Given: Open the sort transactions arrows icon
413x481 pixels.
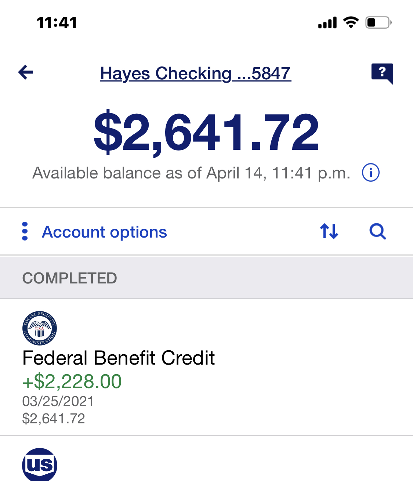Looking at the screenshot, I should coord(329,231).
